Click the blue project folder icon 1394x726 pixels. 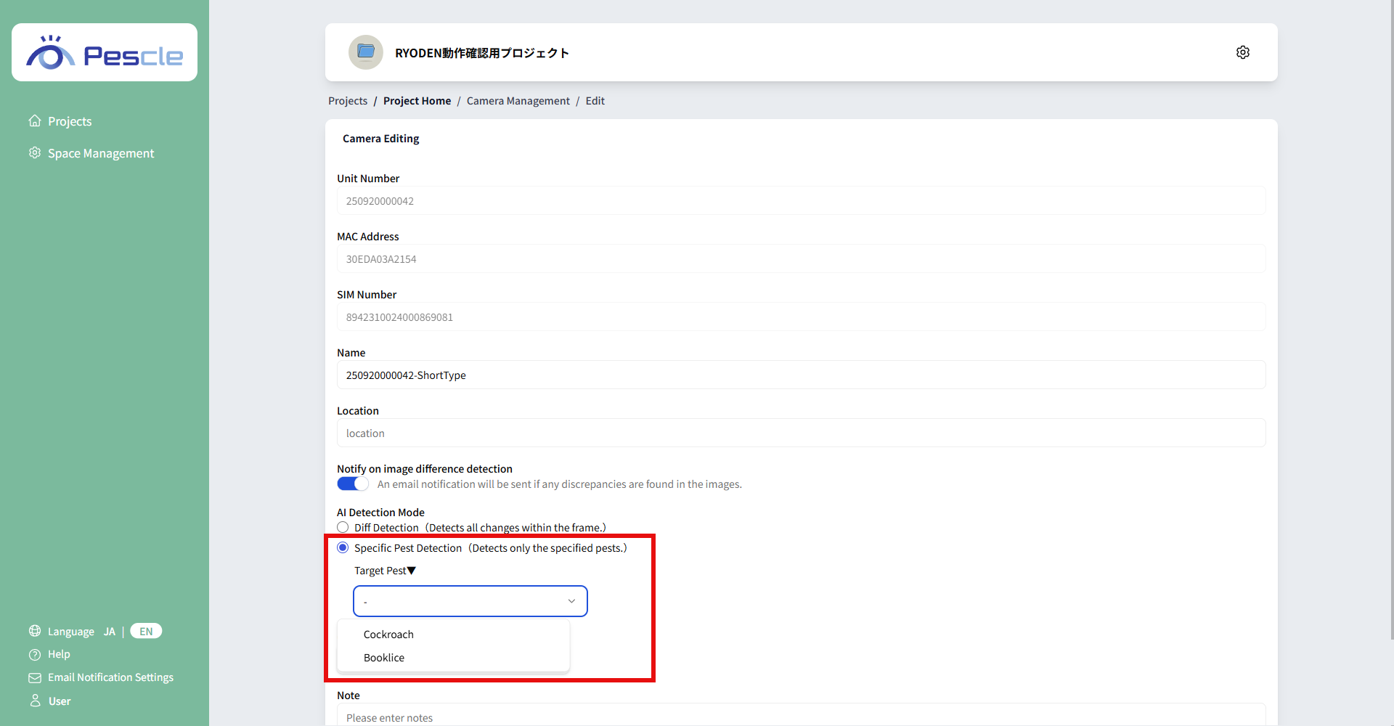(366, 52)
